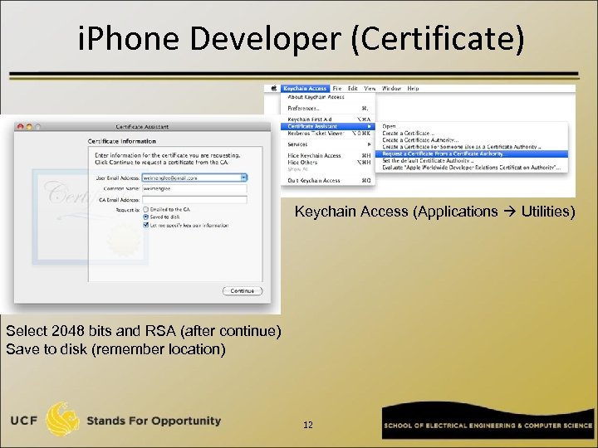
Task: Select Evaluate Apple Worldwide Developer Relations certificate
Action: (x=472, y=168)
